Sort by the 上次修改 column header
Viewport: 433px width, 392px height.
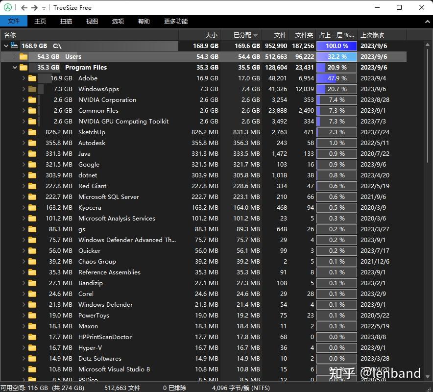point(382,35)
